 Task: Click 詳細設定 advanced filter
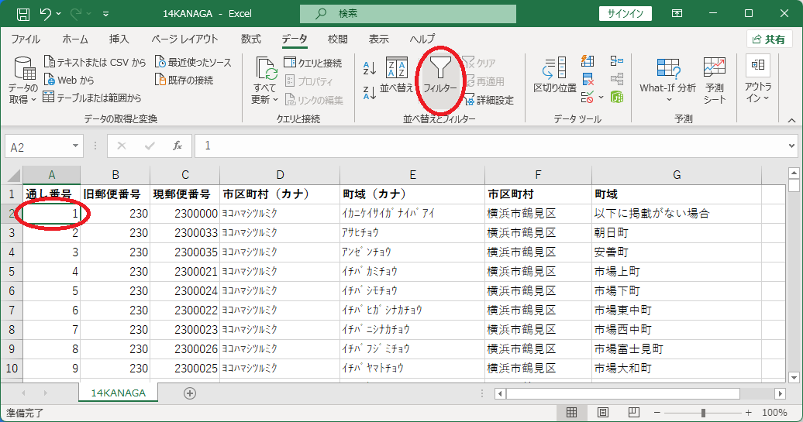489,100
